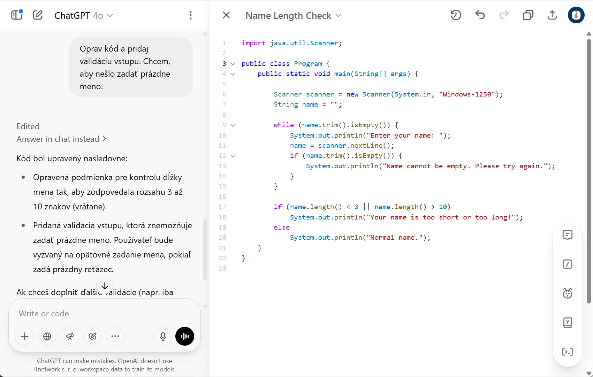Open code review via the comment bubble icon
The image size is (593, 377).
[x=568, y=235]
